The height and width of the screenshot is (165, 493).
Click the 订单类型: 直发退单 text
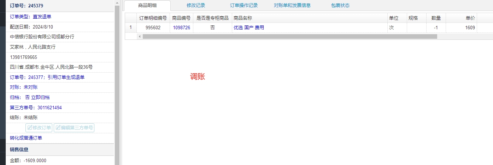(30, 17)
